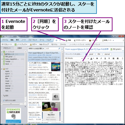Click the back navigation arrow

57,40
